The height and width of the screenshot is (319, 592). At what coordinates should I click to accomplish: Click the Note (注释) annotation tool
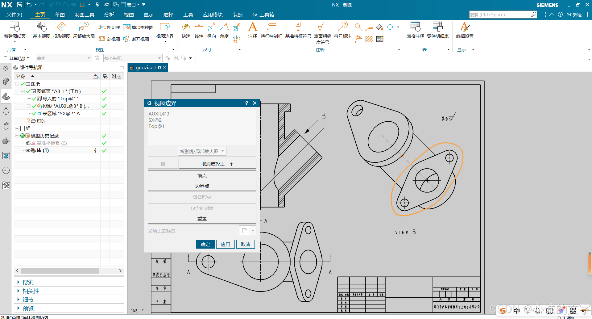[252, 30]
